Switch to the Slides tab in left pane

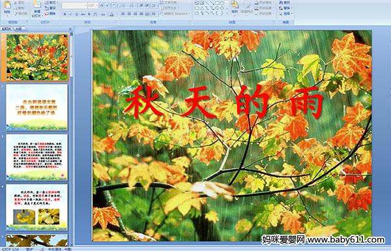point(7,29)
